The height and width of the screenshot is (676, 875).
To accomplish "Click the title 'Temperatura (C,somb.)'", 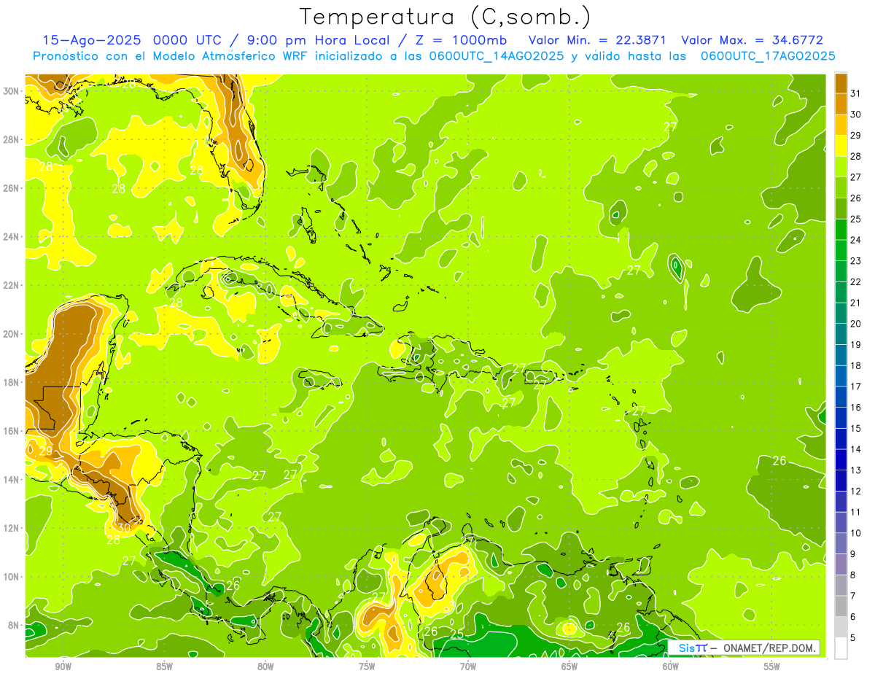I will click(446, 17).
